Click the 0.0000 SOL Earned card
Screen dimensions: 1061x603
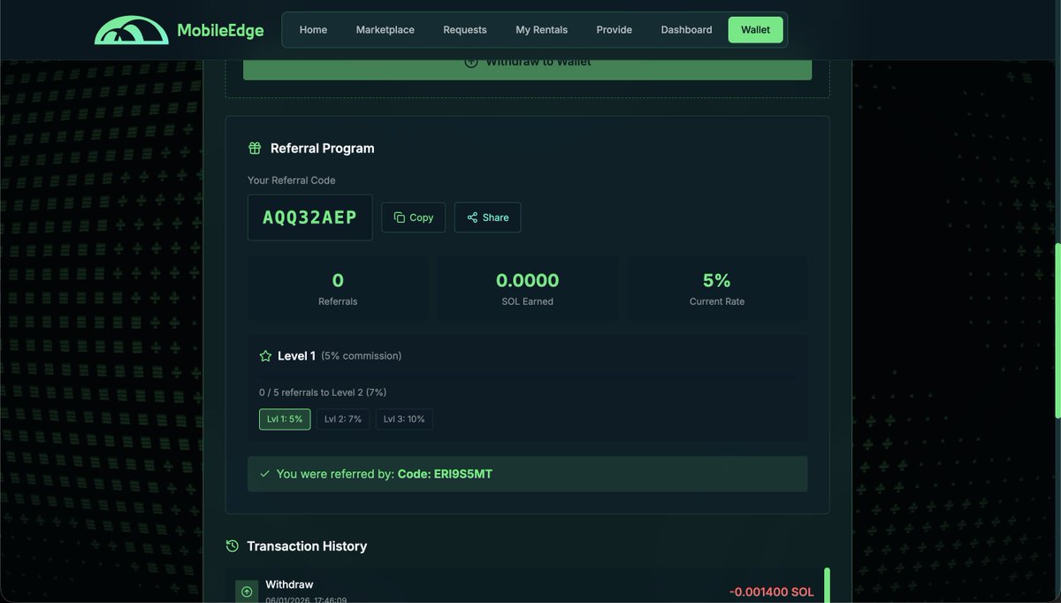tap(528, 289)
